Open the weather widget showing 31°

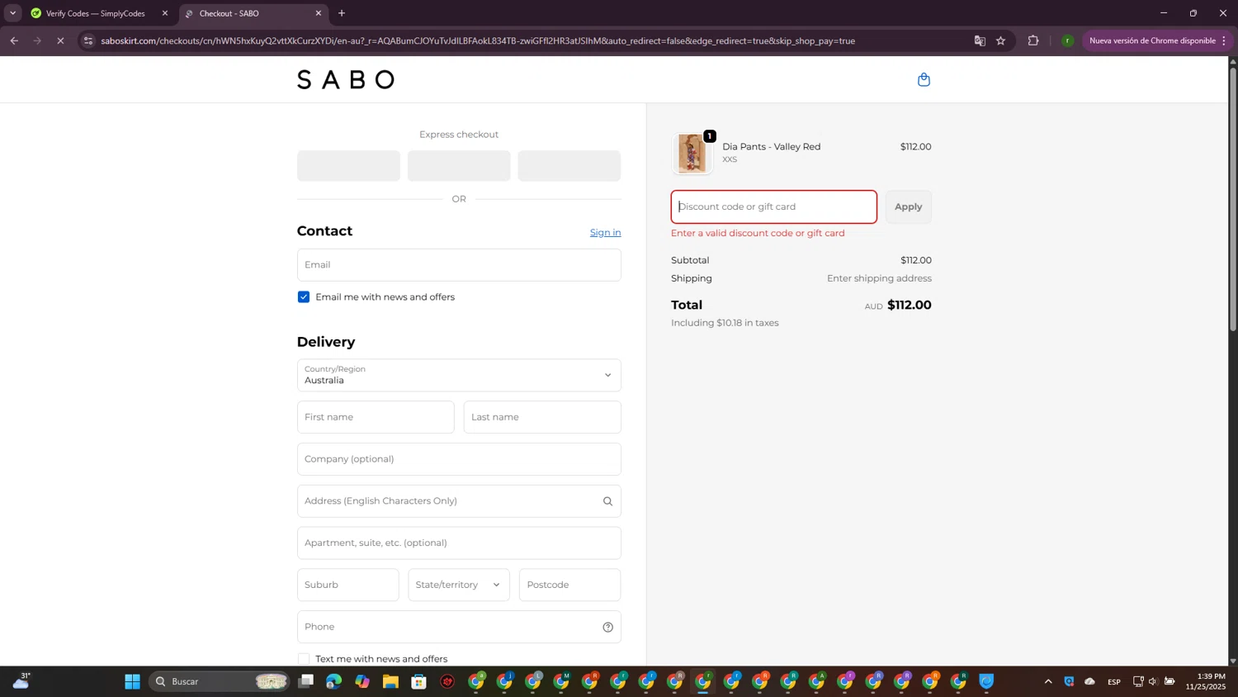[21, 680]
